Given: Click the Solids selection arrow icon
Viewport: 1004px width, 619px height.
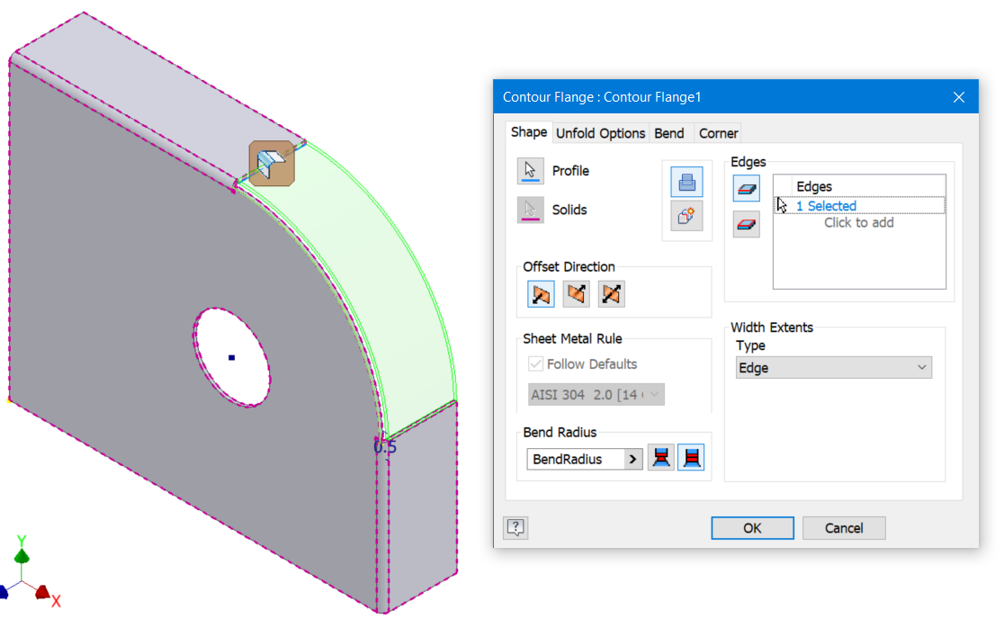Looking at the screenshot, I should pyautogui.click(x=530, y=210).
